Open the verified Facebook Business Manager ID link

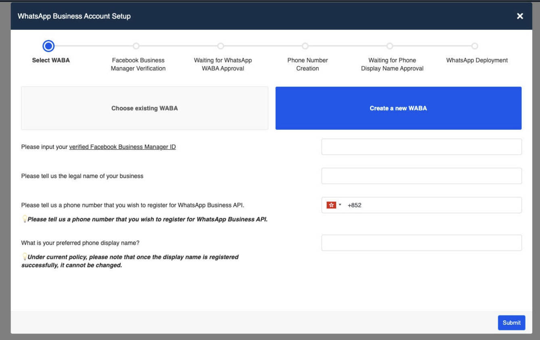(x=122, y=147)
